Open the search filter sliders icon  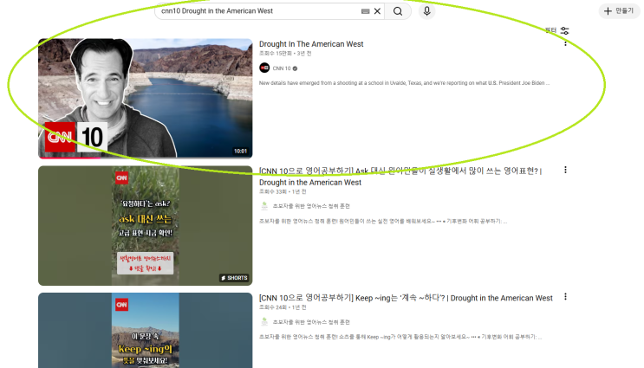(x=565, y=31)
